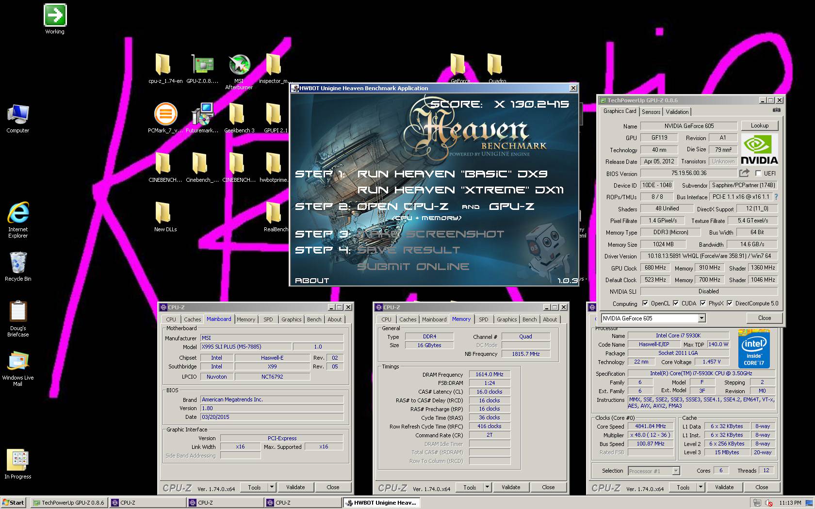Open the GPU-Z.0.8 desktop icon

[203, 64]
